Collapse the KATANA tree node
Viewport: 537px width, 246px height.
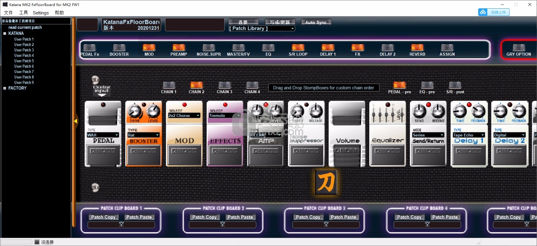tap(5, 34)
